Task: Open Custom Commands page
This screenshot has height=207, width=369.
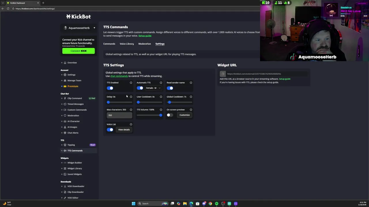Action: click(x=77, y=110)
